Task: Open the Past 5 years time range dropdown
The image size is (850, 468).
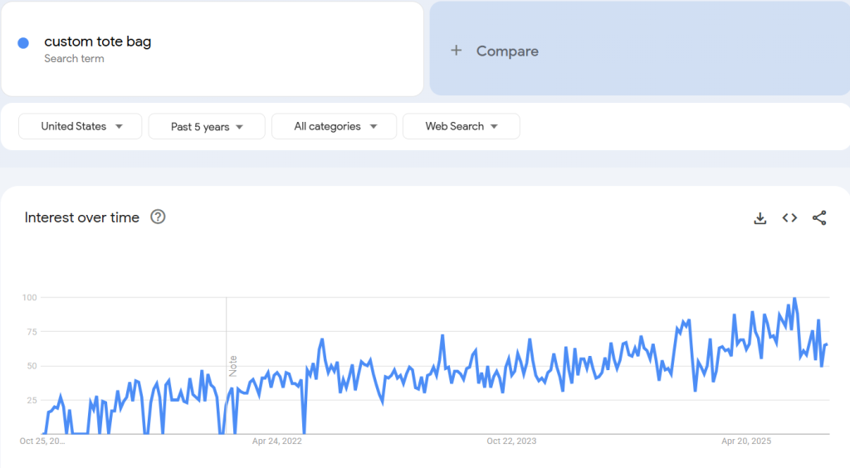Action: (x=207, y=127)
